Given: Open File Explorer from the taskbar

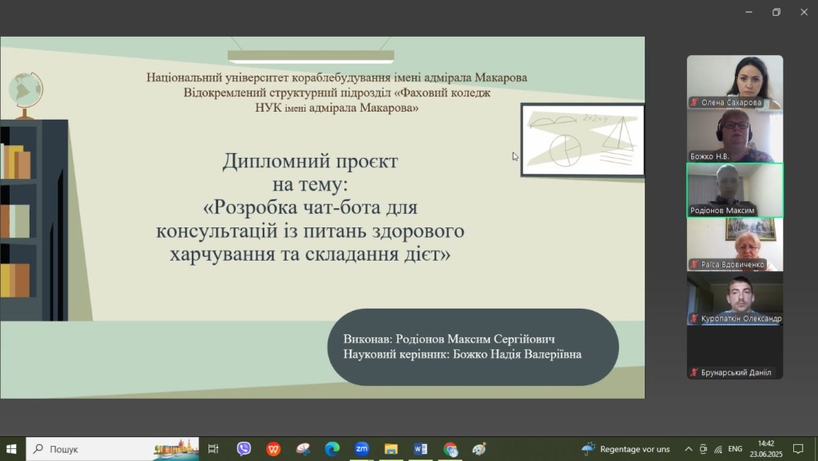Looking at the screenshot, I should coord(391,449).
